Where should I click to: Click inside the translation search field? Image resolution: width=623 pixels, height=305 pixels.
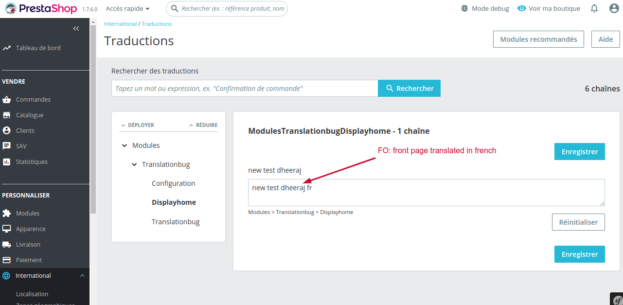pyautogui.click(x=243, y=88)
